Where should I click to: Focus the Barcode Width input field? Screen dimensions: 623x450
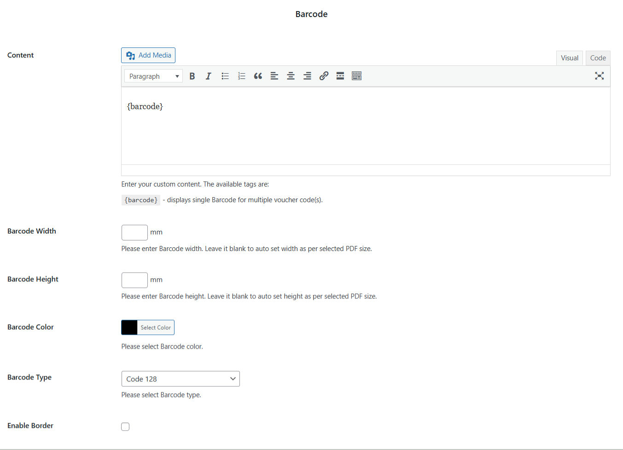[134, 233]
